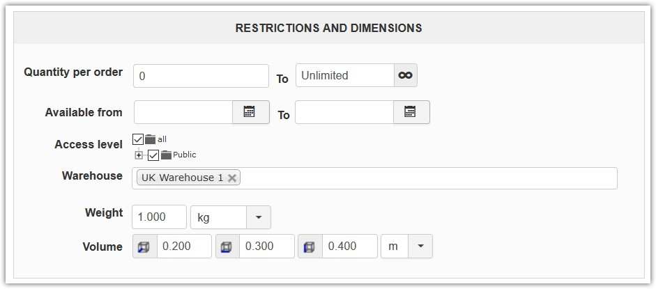Click the width dimension cube icon
Image resolution: width=656 pixels, height=289 pixels.
227,247
